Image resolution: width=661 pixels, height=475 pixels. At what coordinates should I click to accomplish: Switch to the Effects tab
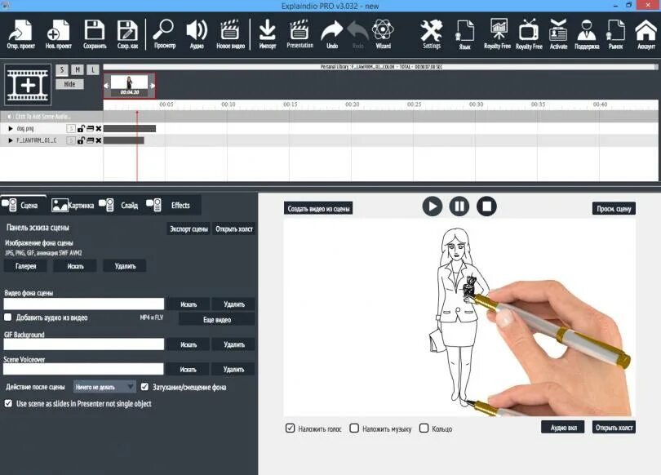pos(179,205)
